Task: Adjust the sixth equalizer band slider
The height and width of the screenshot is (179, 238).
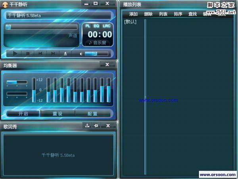Action: (x=82, y=90)
